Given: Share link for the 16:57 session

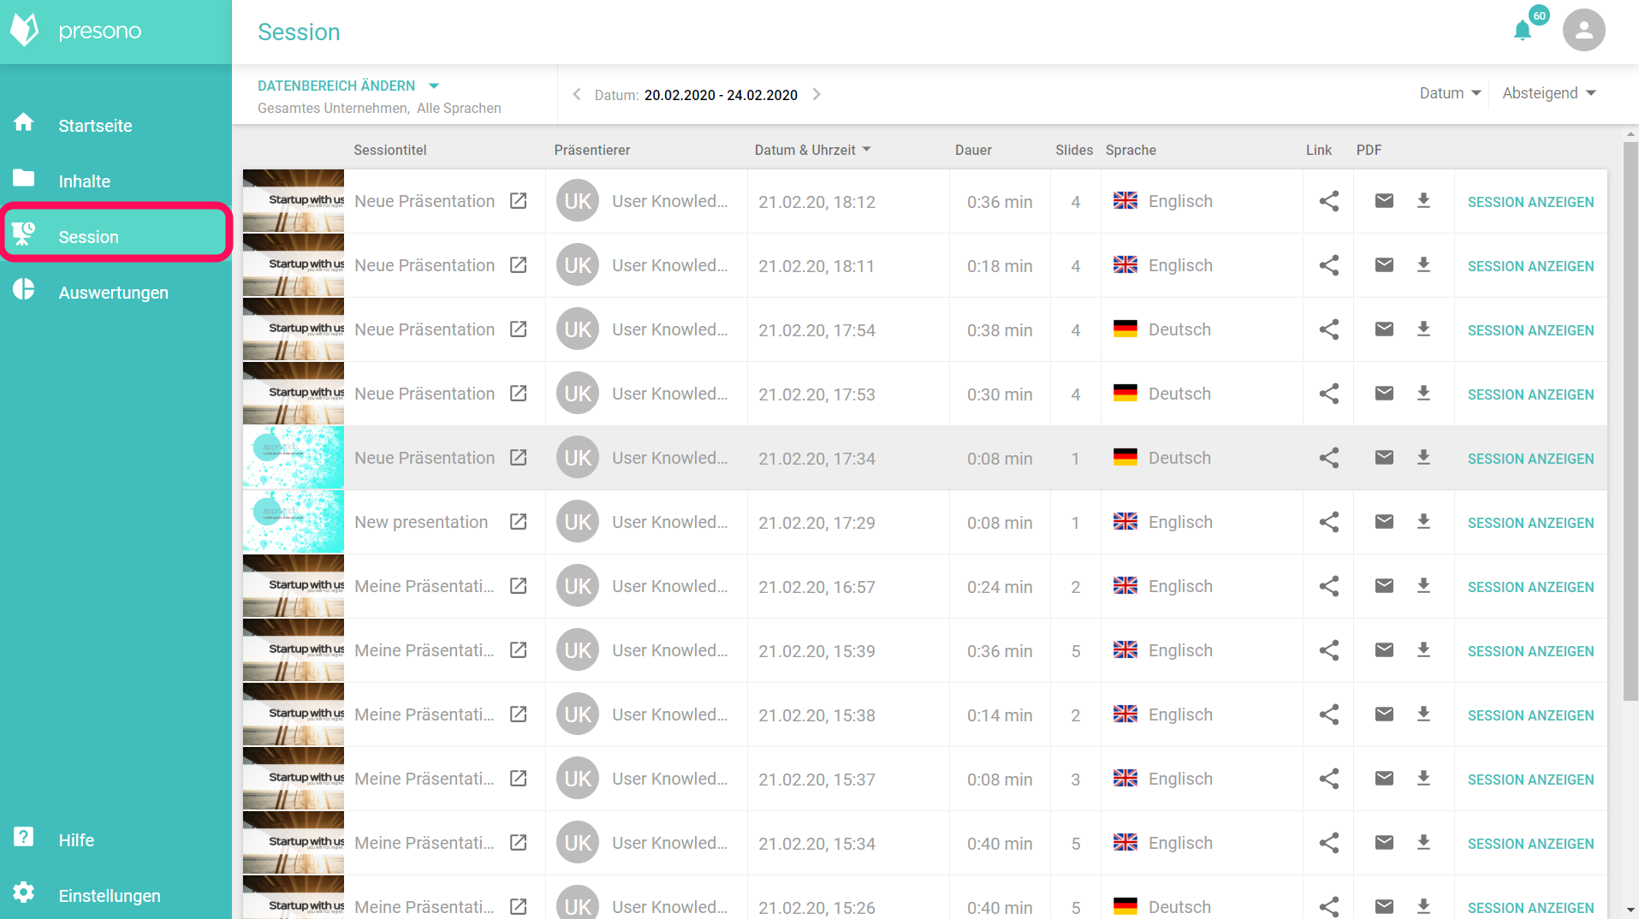Looking at the screenshot, I should tap(1328, 586).
